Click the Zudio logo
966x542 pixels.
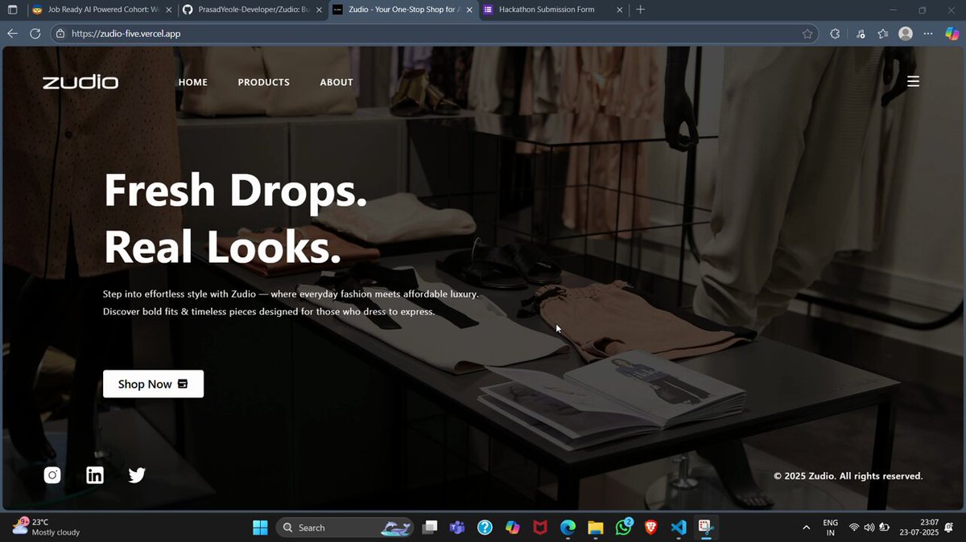click(80, 82)
